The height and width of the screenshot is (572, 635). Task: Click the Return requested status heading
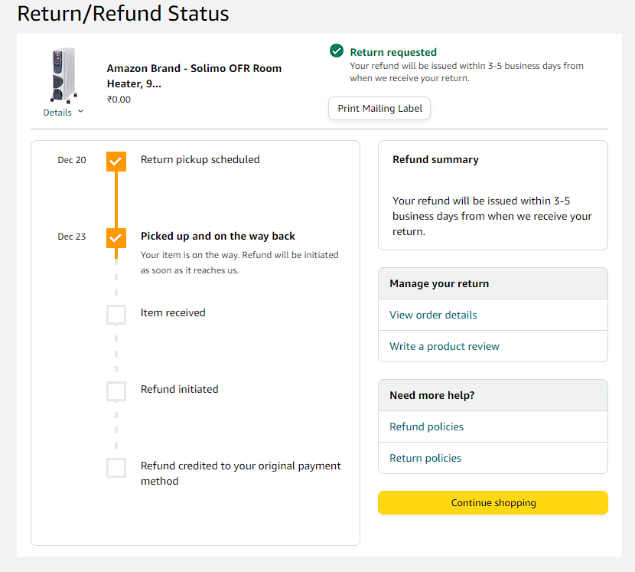tap(393, 52)
